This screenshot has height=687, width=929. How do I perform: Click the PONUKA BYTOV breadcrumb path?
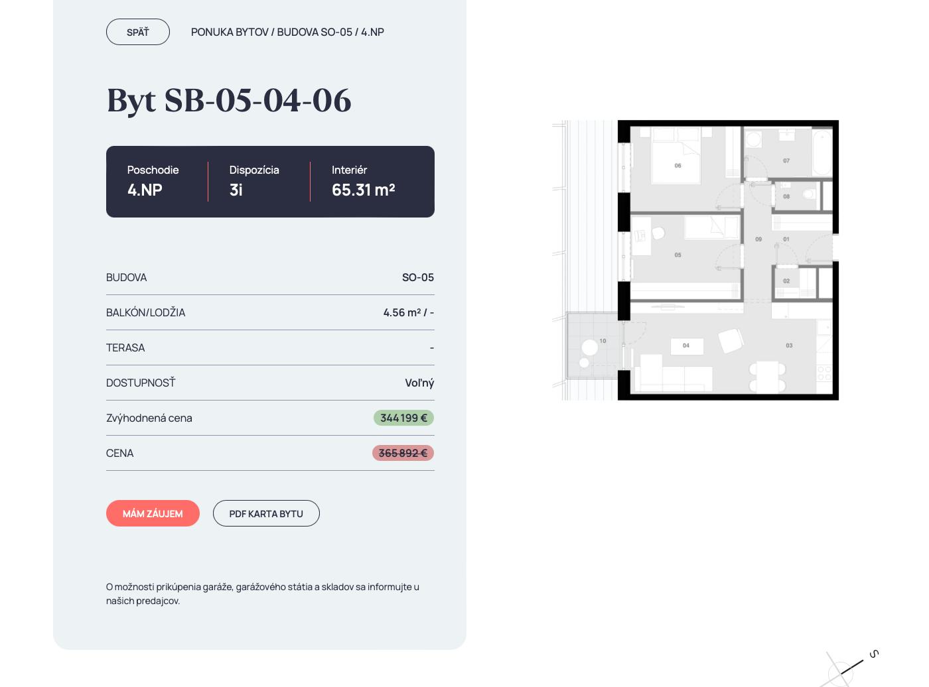(x=230, y=32)
